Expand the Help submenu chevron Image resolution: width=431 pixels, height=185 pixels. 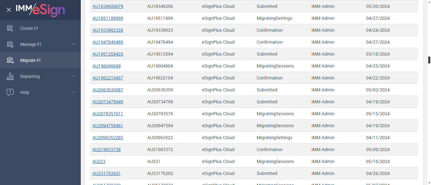click(74, 92)
